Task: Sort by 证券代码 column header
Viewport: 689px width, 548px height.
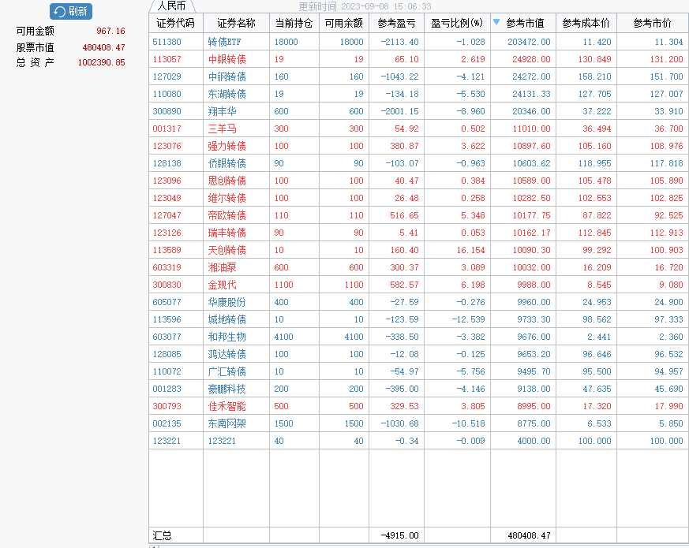Action: tap(176, 24)
